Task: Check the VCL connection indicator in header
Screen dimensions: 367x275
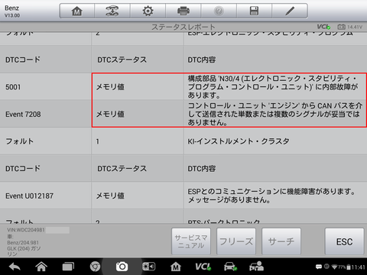Action: [323, 27]
